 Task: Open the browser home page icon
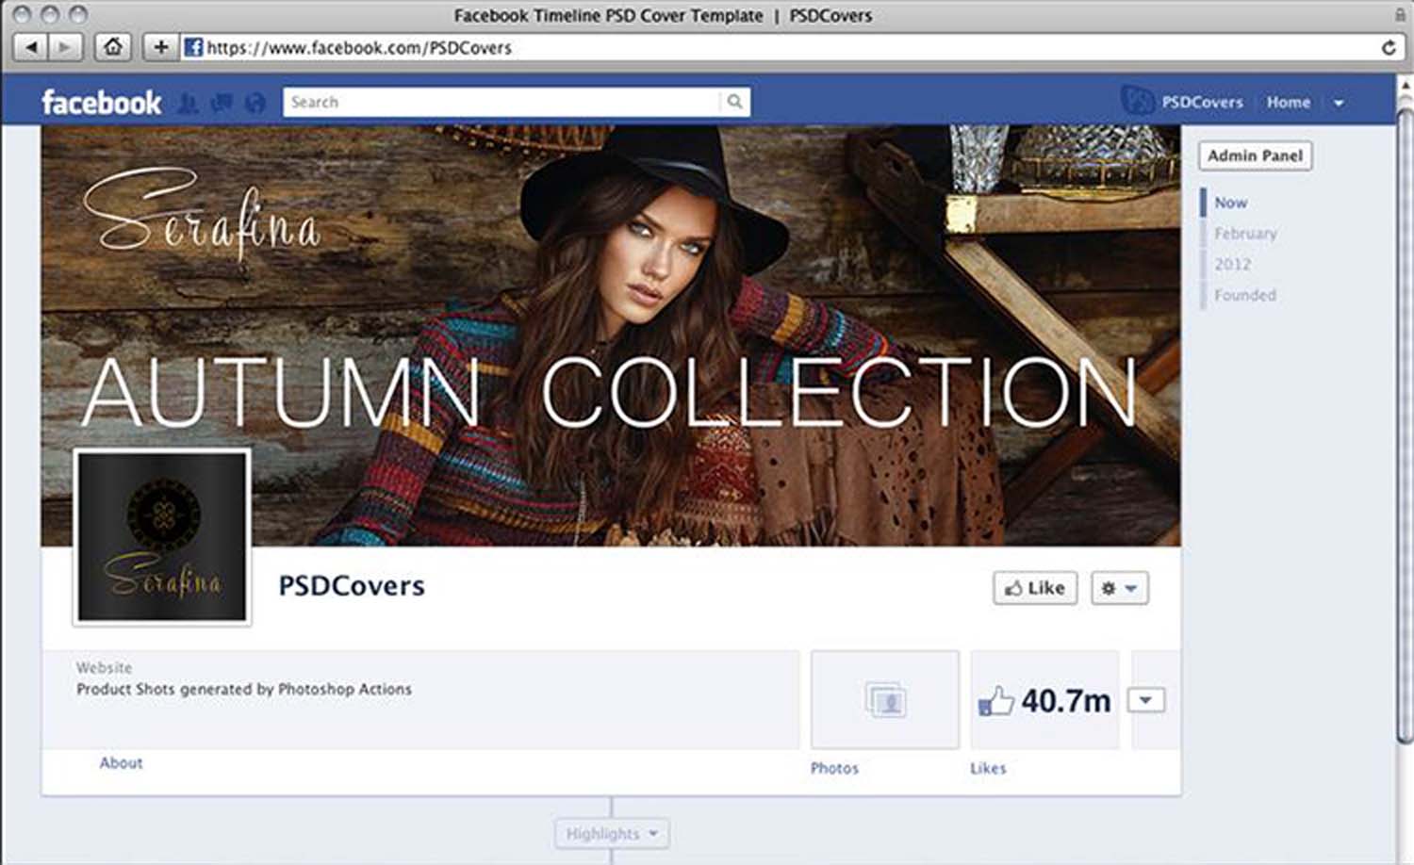click(113, 46)
